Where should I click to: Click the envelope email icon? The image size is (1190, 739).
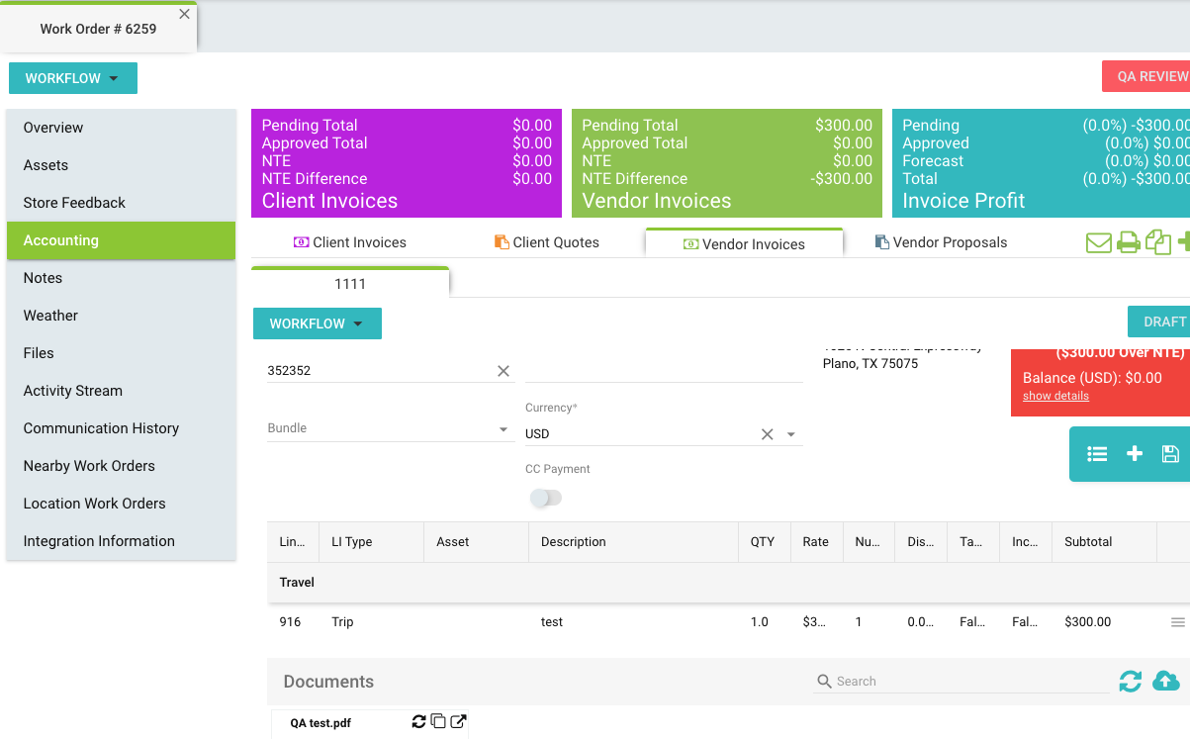(1098, 242)
